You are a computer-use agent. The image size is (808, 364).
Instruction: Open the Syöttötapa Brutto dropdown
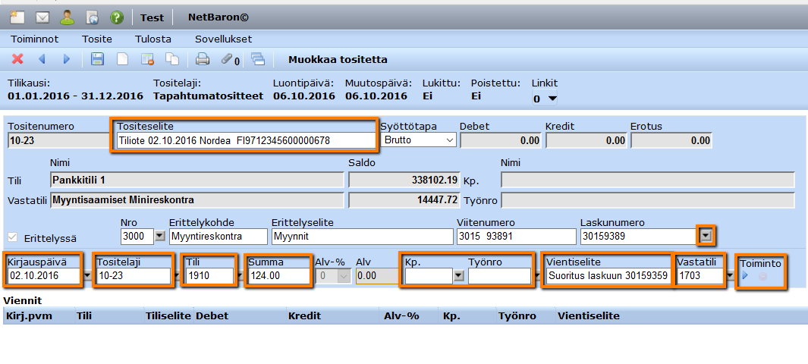point(418,140)
